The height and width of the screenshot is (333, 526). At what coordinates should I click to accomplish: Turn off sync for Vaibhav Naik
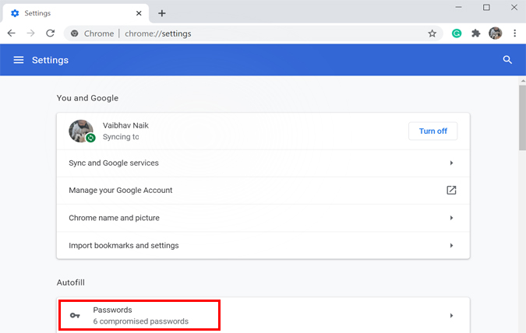coord(432,131)
